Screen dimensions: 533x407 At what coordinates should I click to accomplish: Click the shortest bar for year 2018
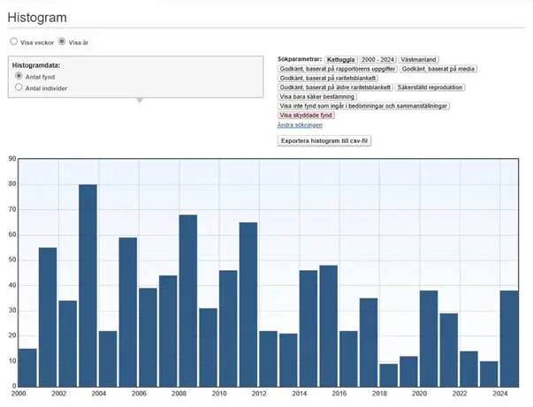388,374
